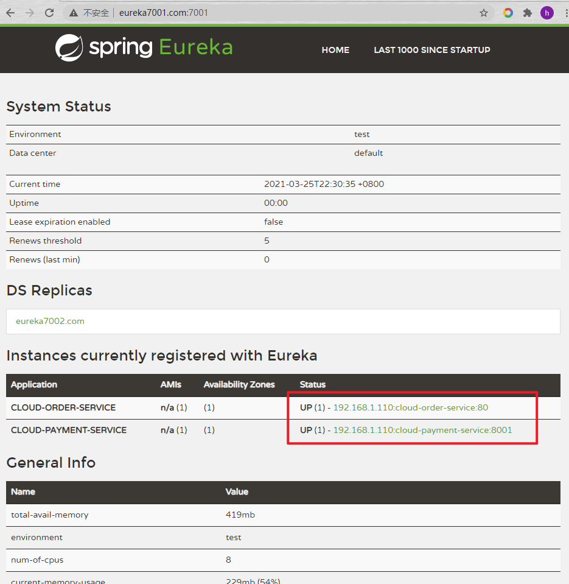Select the Uptime value 00:00
This screenshot has width=569, height=584.
tap(276, 203)
